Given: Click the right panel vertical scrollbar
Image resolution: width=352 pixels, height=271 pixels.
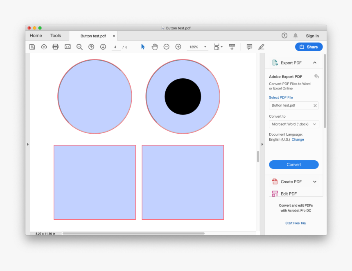Looking at the screenshot, I should pos(325,91).
